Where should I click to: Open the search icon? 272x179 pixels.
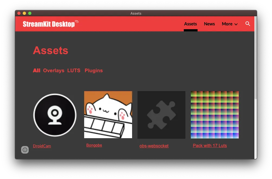[x=248, y=24]
